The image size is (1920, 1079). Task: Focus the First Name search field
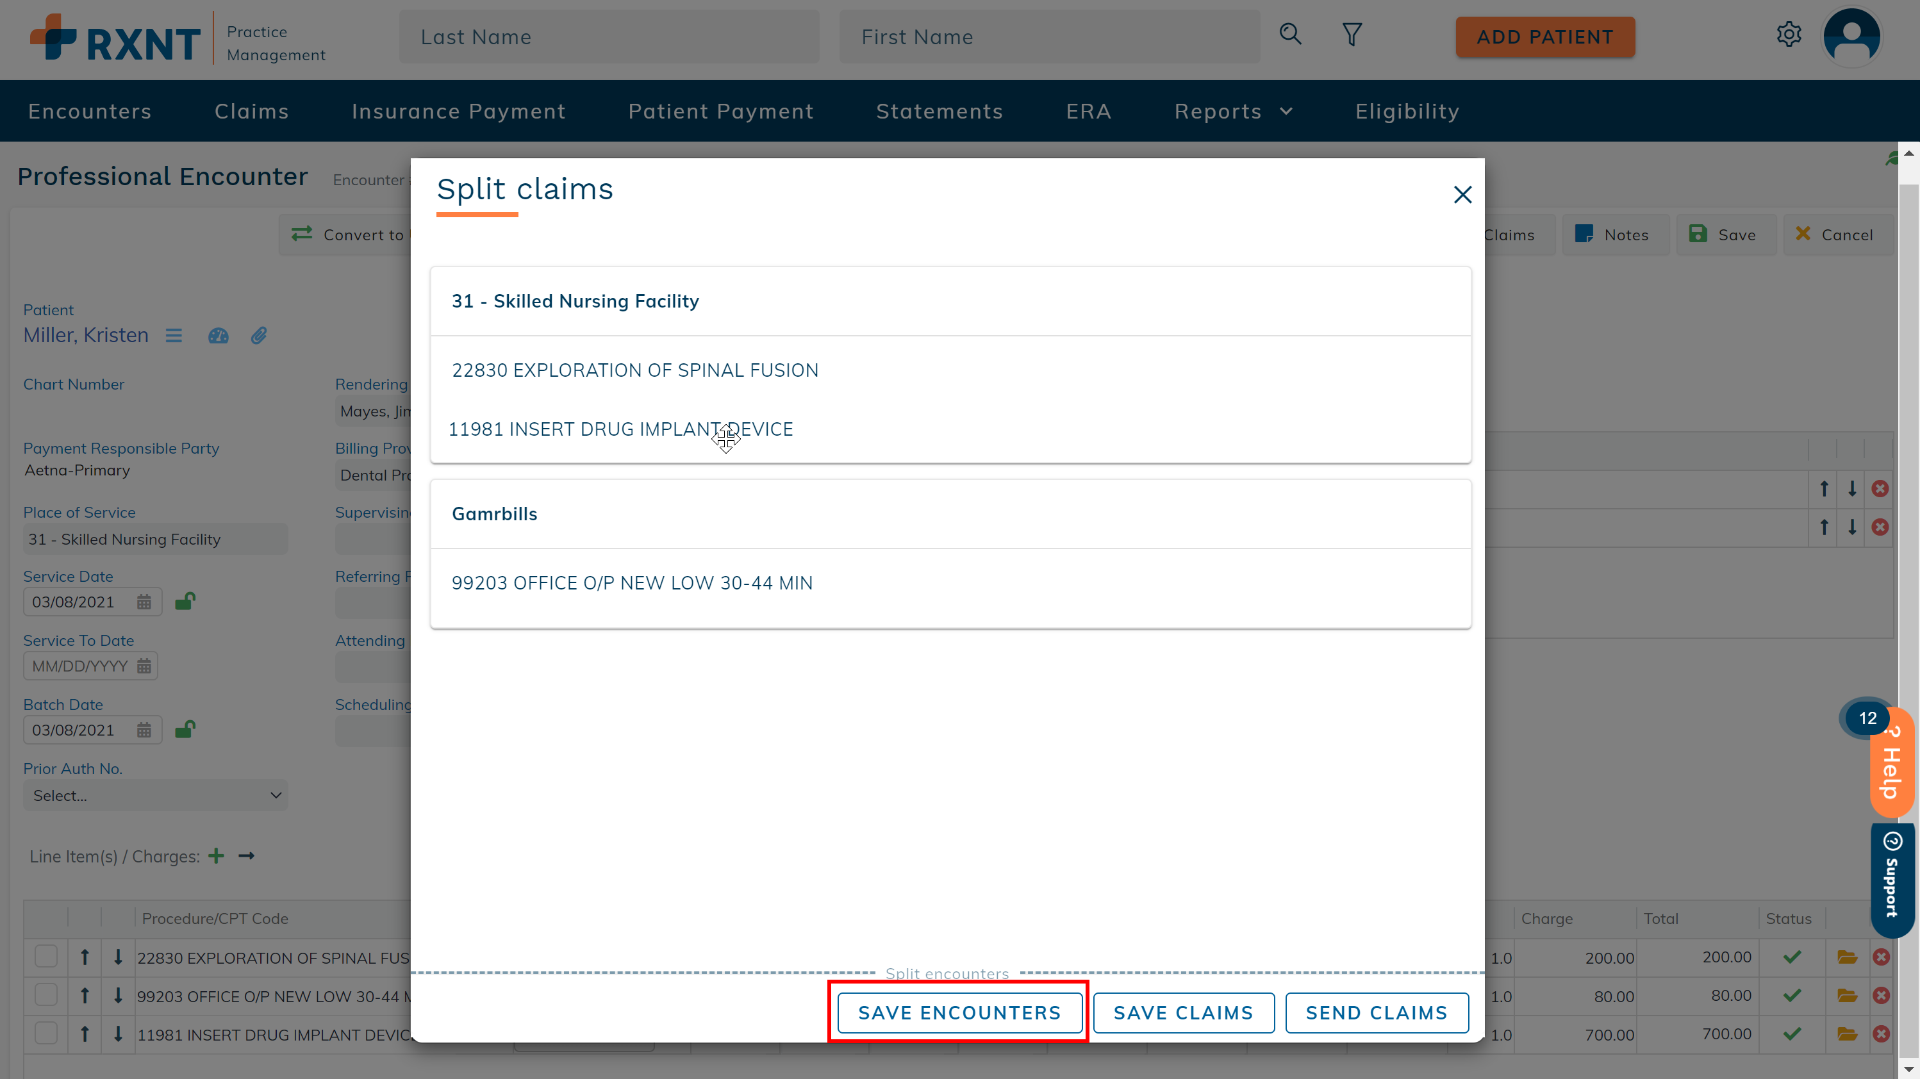click(x=1050, y=37)
